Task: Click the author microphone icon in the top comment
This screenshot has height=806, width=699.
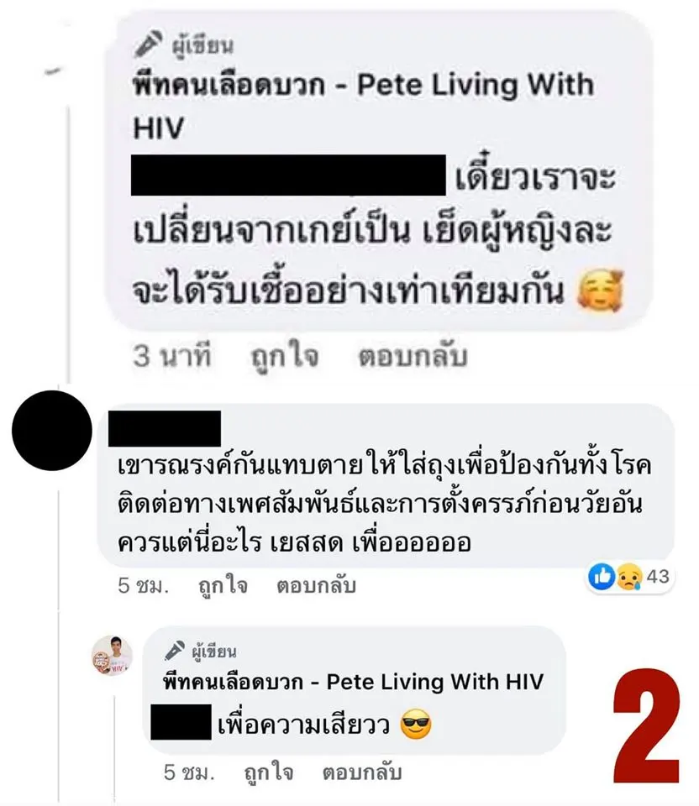Action: coord(148,44)
